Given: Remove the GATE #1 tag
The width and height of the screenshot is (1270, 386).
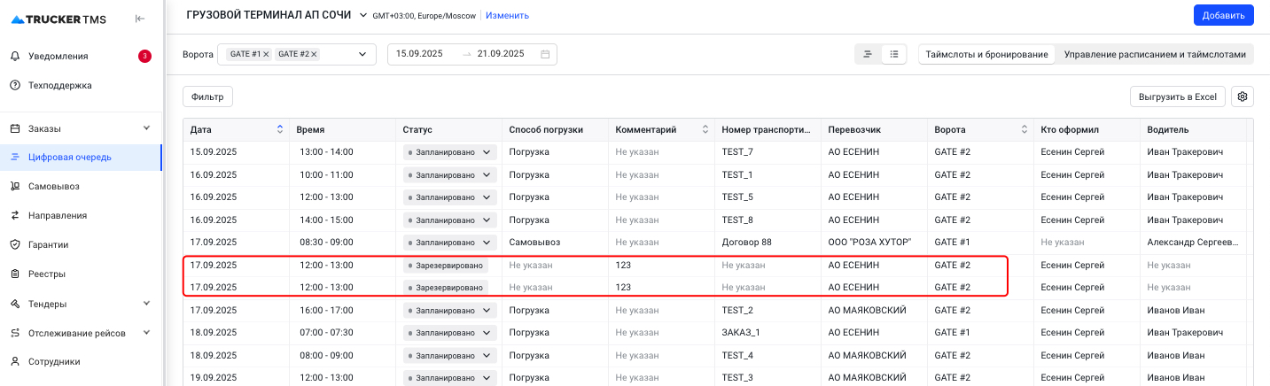Looking at the screenshot, I should (x=266, y=55).
